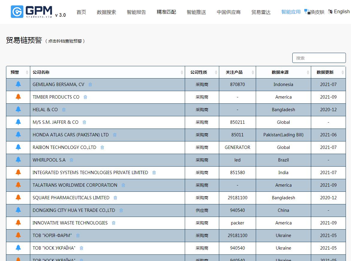
Task: Click the bell for HONDA ATLAS CARS row
Action: [x=18, y=135]
